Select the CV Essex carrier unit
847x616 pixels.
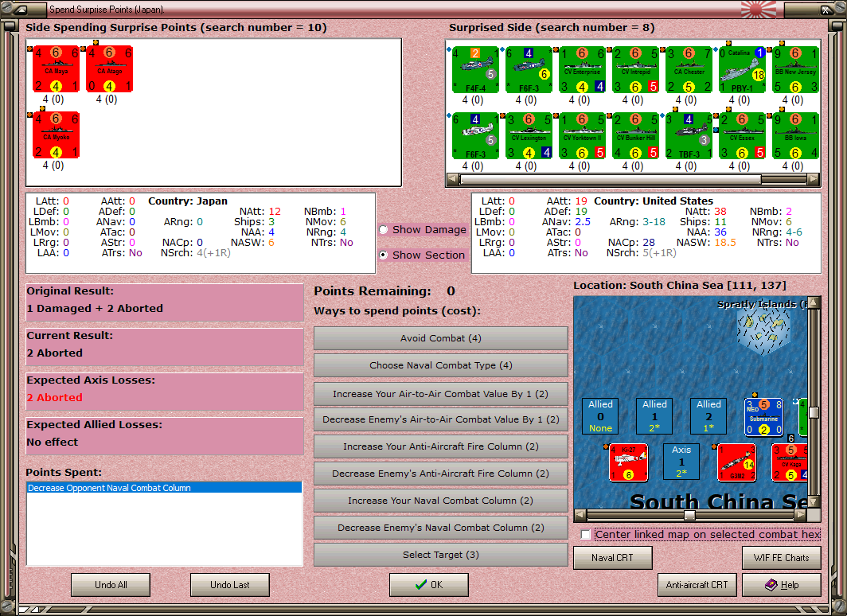(742, 136)
